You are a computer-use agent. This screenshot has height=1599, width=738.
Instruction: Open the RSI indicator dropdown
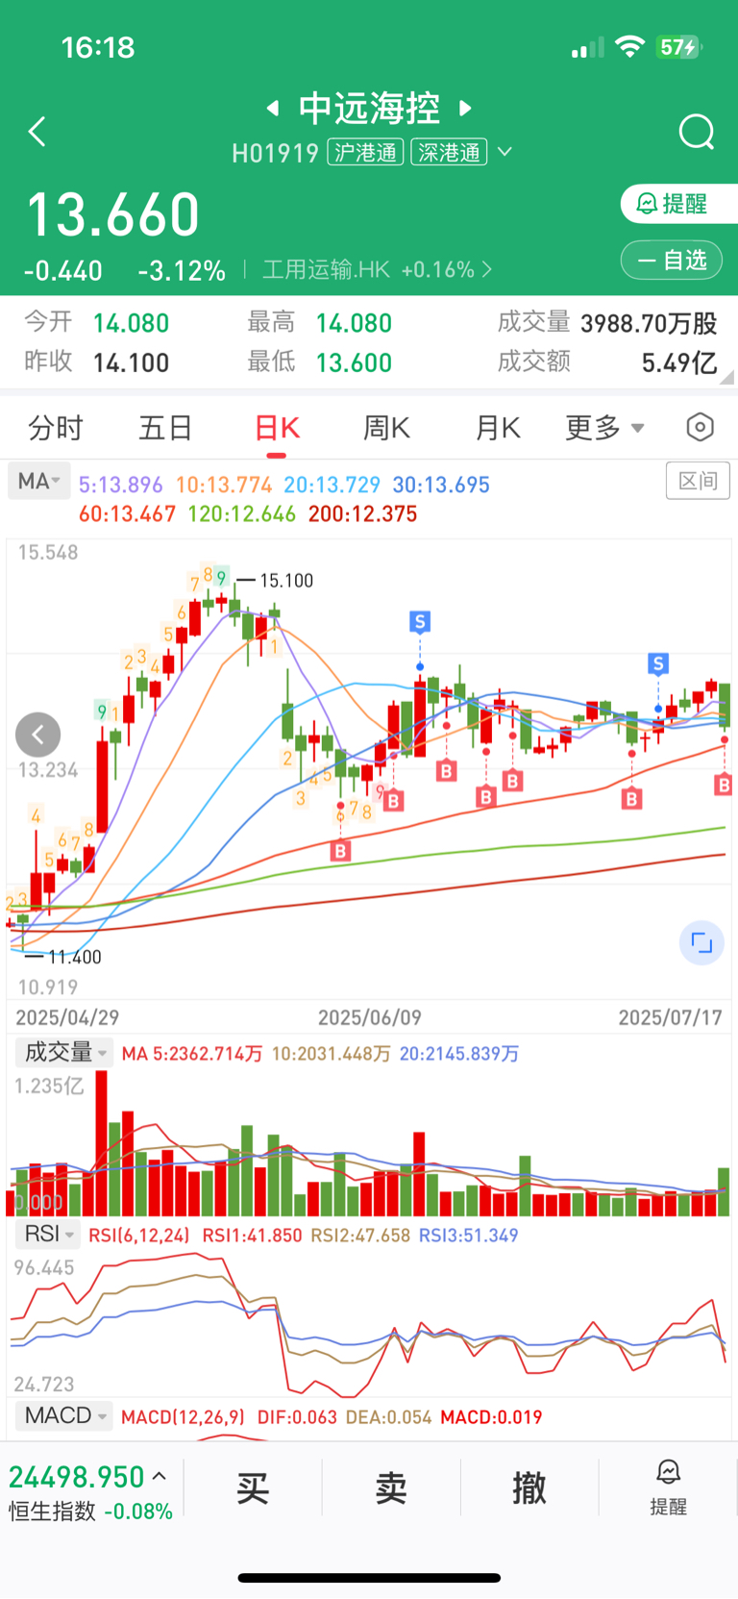pos(49,1234)
